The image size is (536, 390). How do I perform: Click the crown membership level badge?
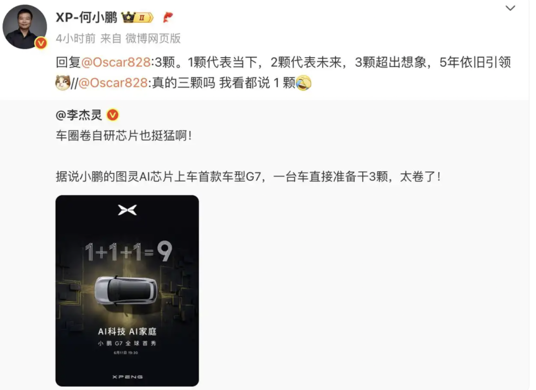[x=137, y=17]
